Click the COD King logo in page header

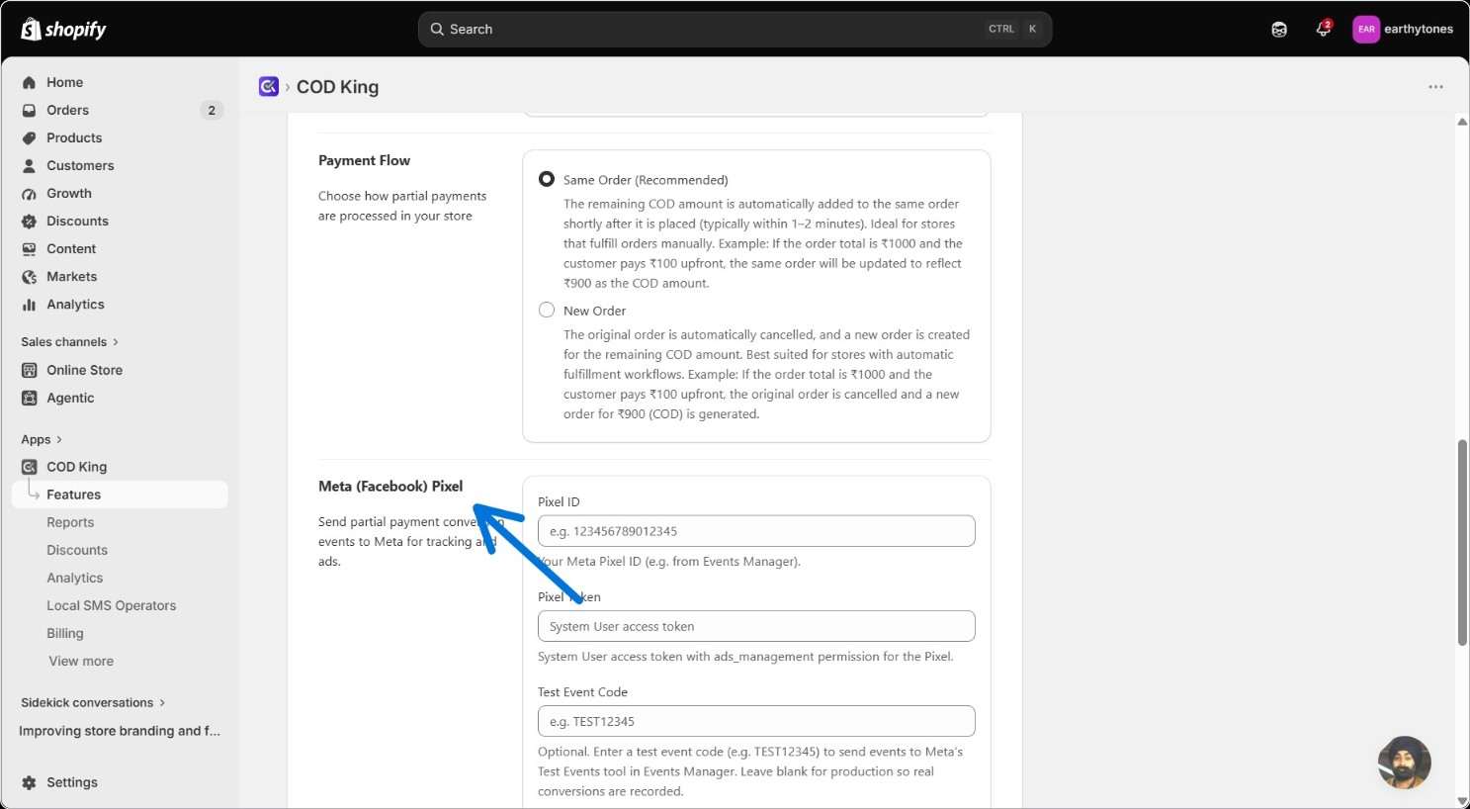(x=269, y=87)
